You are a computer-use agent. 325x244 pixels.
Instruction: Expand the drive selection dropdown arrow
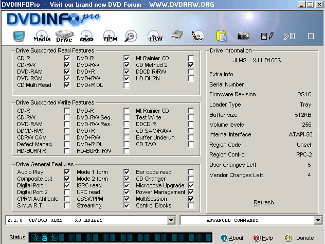pyautogui.click(x=171, y=220)
